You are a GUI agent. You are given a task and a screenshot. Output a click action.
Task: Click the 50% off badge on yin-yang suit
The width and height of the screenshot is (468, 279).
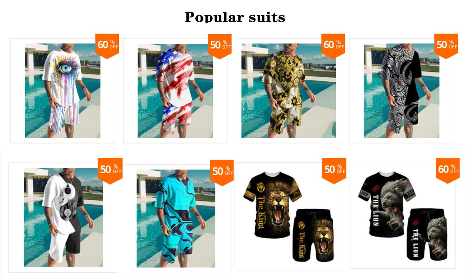point(110,170)
